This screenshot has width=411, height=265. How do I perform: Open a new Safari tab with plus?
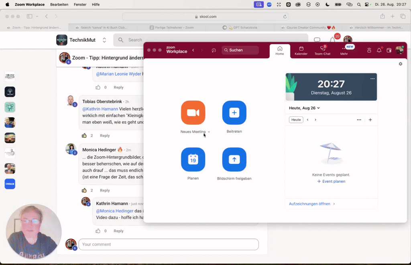coord(393,16)
